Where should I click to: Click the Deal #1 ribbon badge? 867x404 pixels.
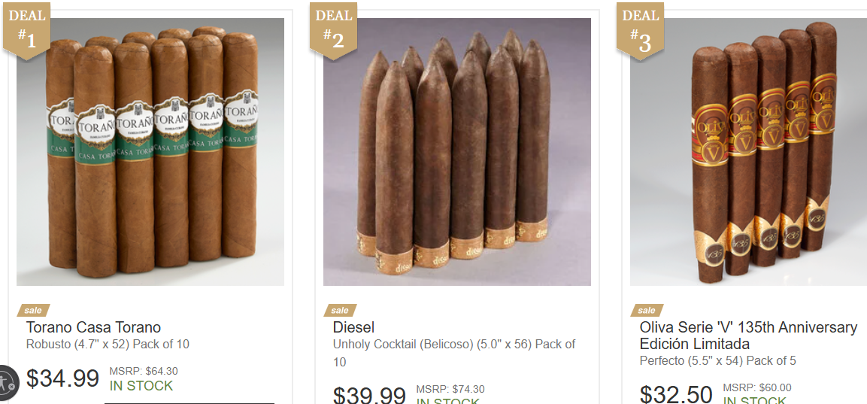click(26, 29)
